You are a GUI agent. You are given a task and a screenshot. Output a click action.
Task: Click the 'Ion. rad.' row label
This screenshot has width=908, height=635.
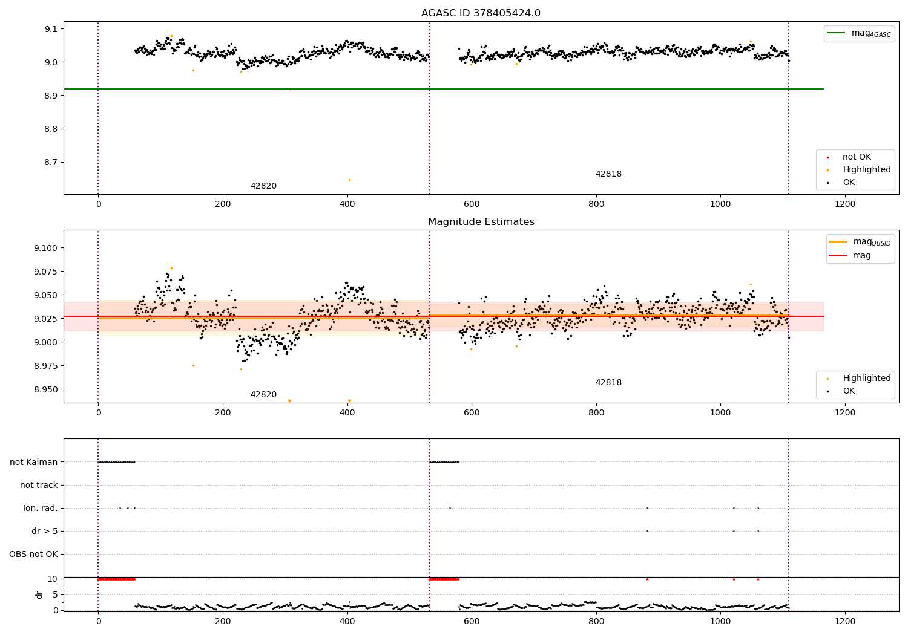point(41,508)
